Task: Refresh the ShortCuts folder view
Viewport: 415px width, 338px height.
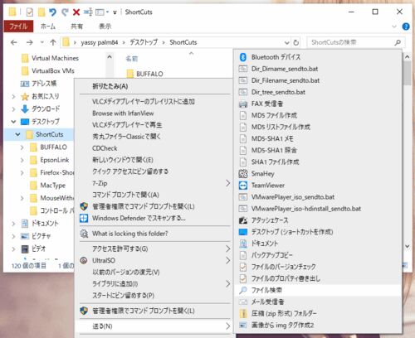Action: [x=296, y=42]
